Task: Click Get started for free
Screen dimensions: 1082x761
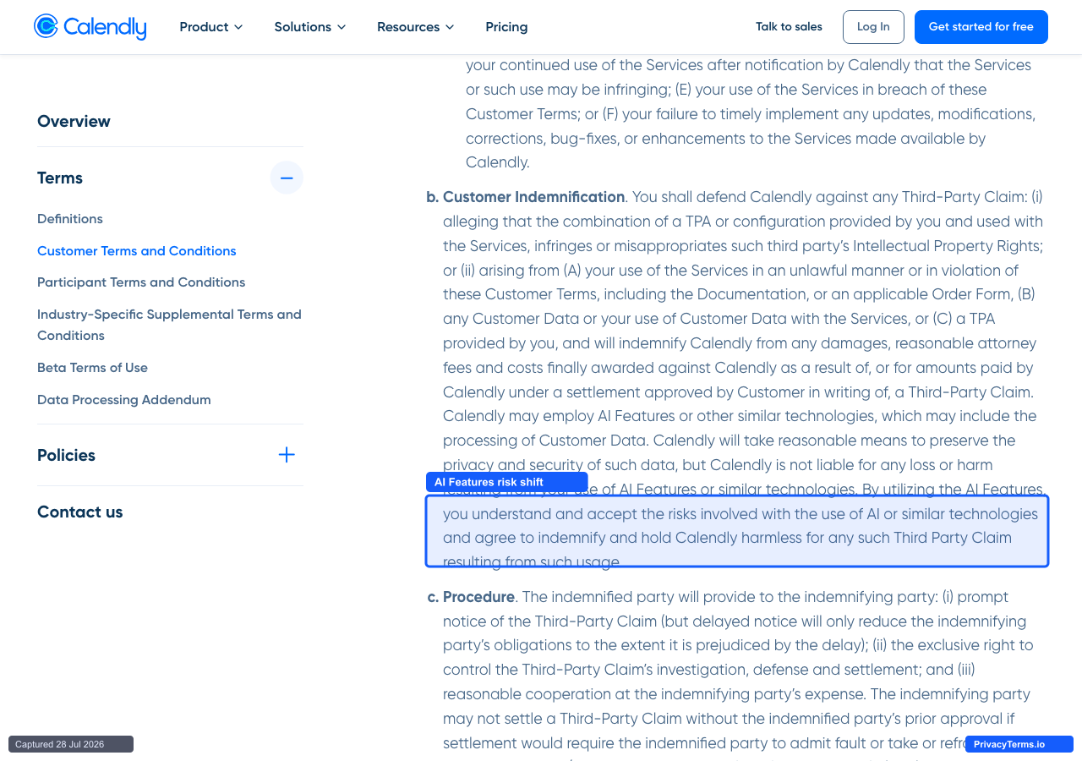Action: pos(981,27)
